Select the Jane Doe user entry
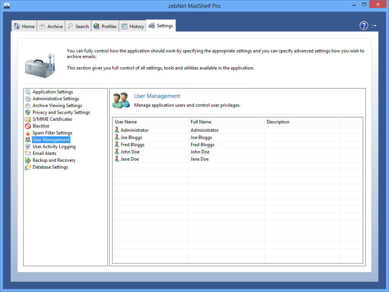Viewport: 389px width, 292px height. click(130, 159)
